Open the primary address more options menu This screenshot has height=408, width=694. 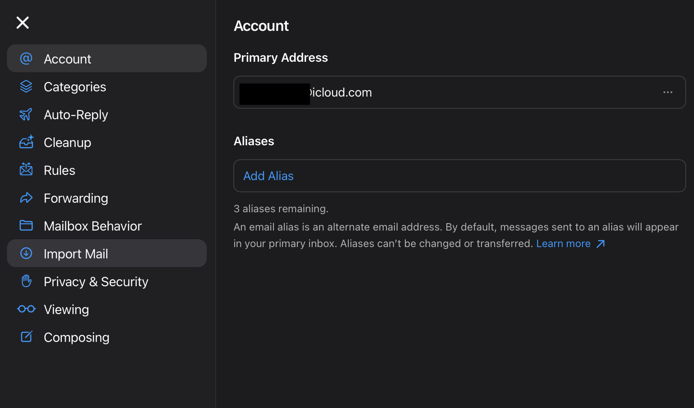[x=667, y=92]
